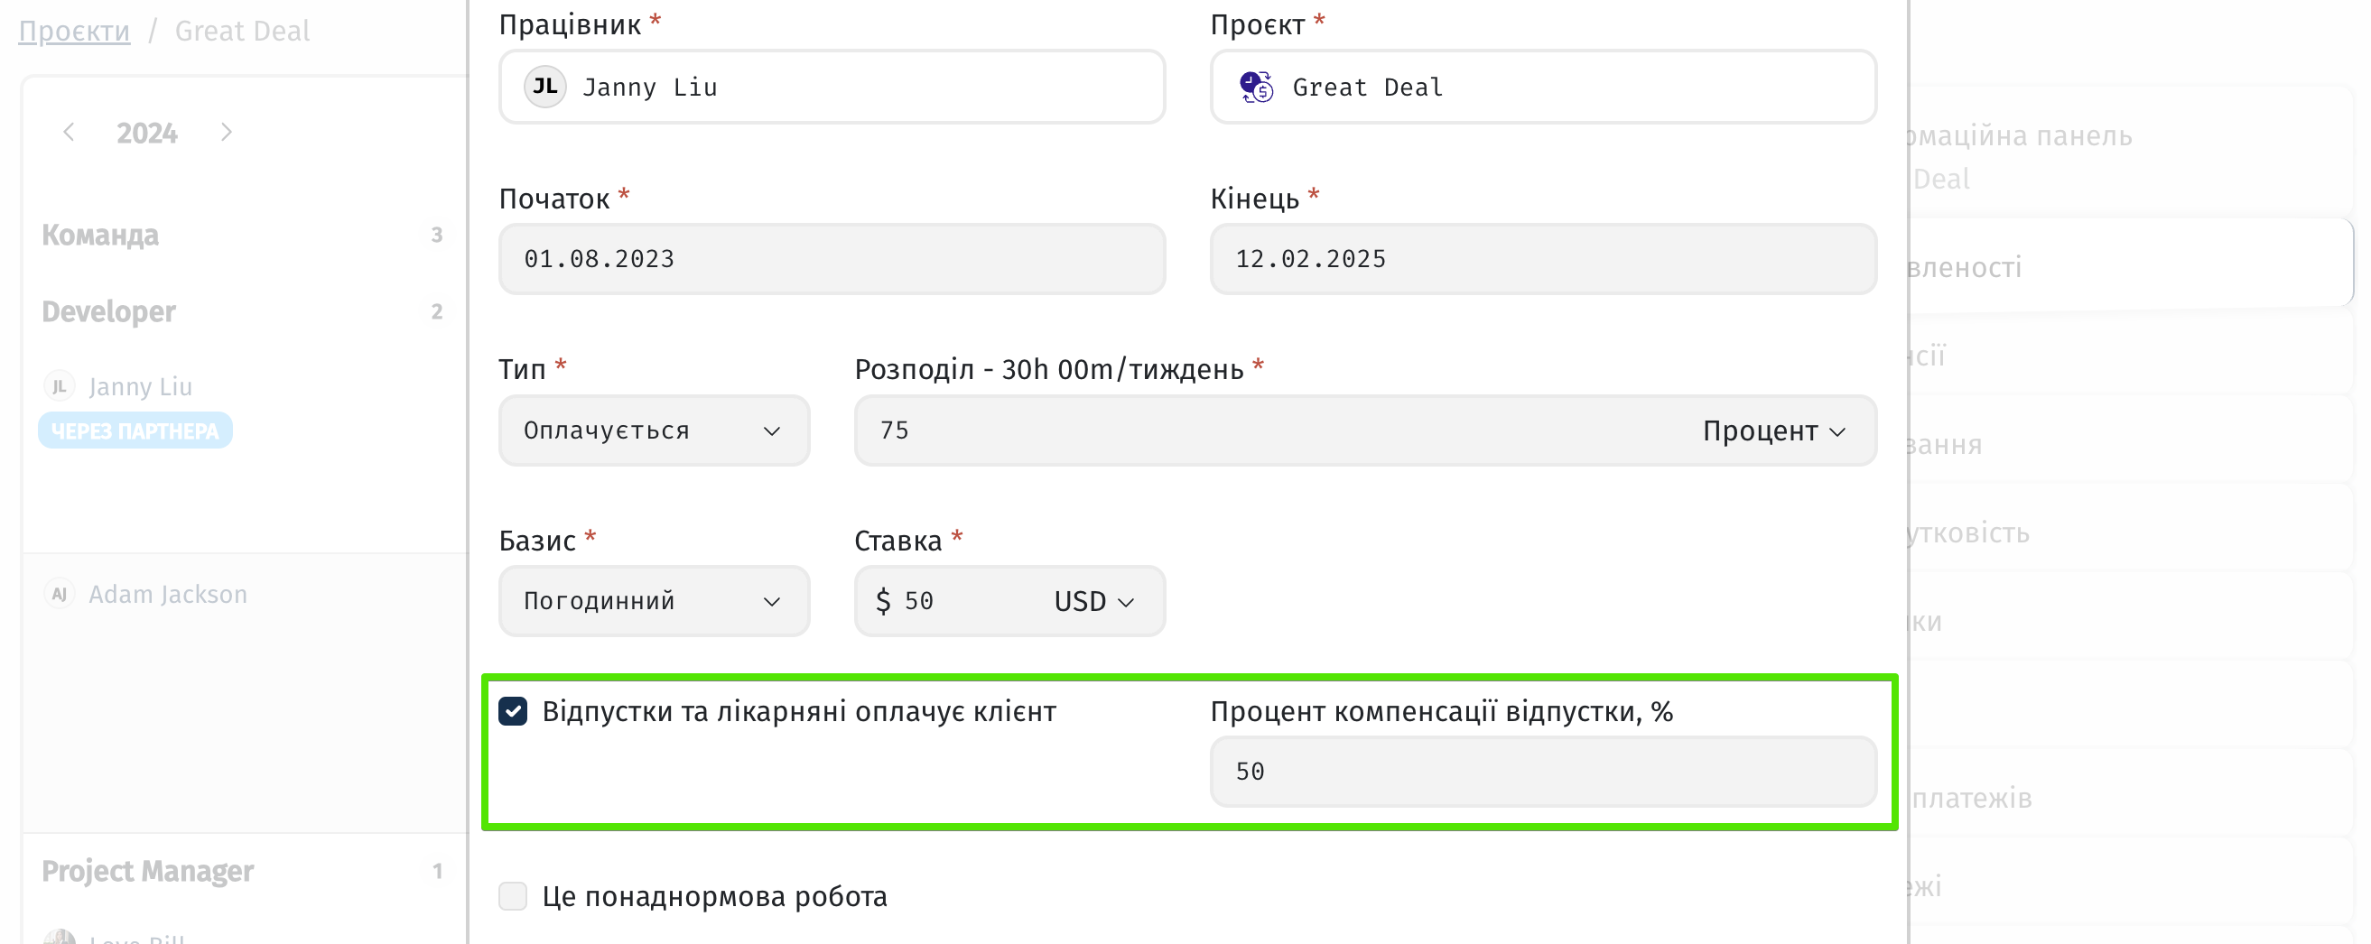
Task: Click the Початок start date field
Action: click(x=832, y=258)
